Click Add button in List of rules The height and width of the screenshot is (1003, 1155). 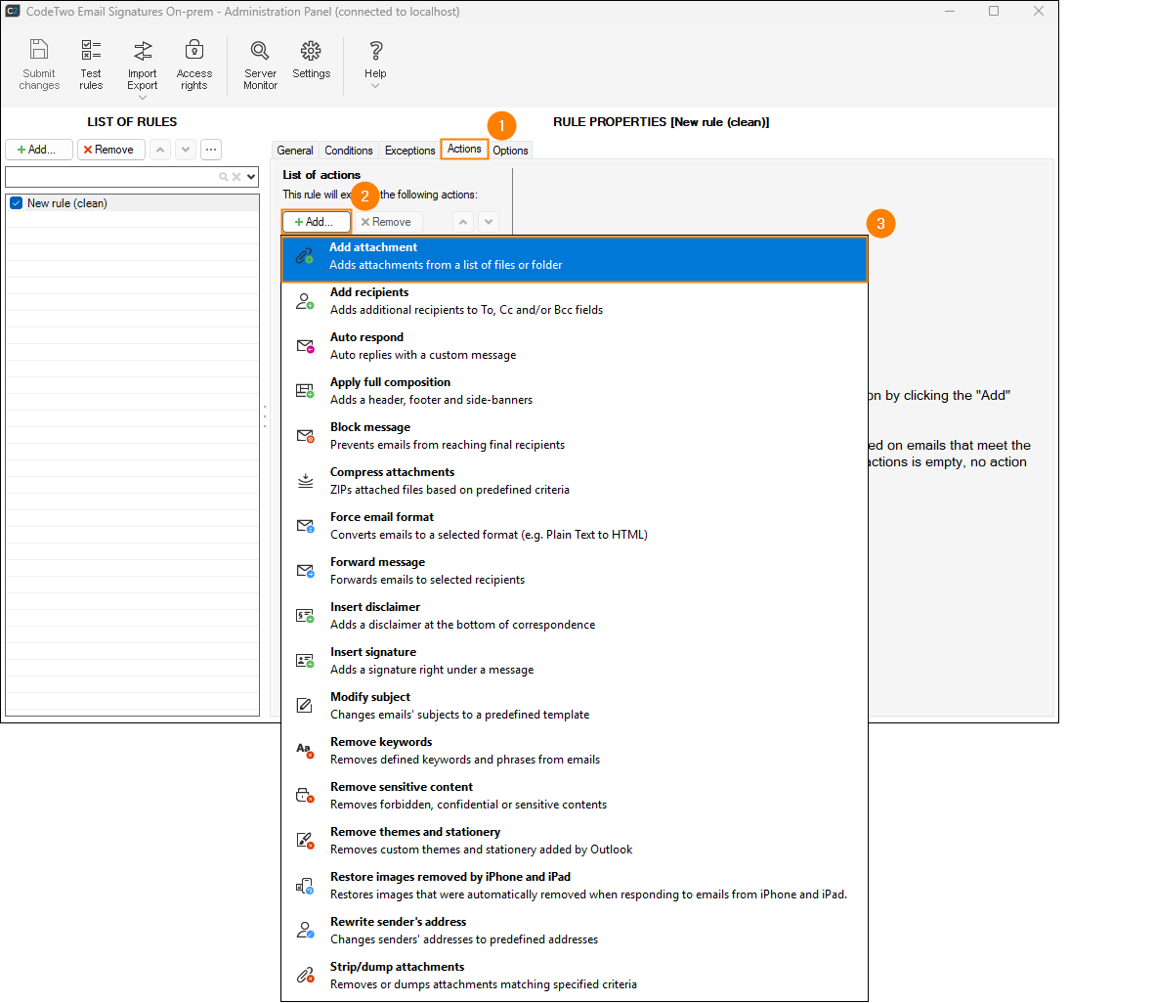coord(39,150)
